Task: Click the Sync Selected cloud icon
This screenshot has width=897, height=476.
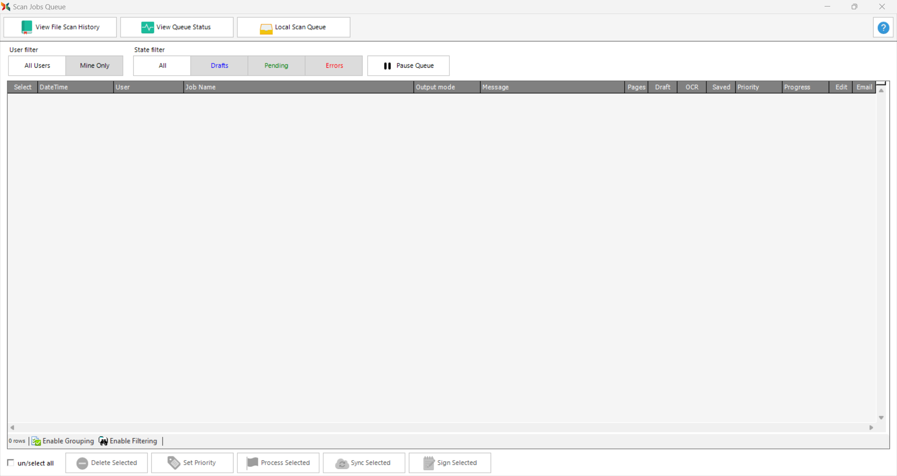Action: click(x=342, y=463)
